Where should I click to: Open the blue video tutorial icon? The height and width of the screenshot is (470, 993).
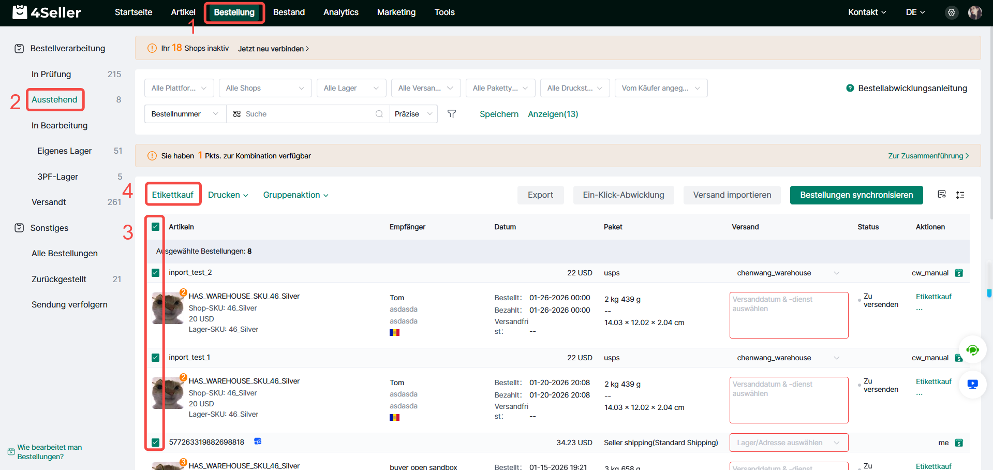coord(972,384)
